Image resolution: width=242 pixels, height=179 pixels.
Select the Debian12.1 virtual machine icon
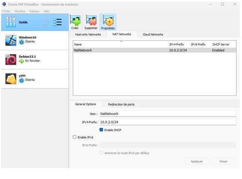pos(11,59)
